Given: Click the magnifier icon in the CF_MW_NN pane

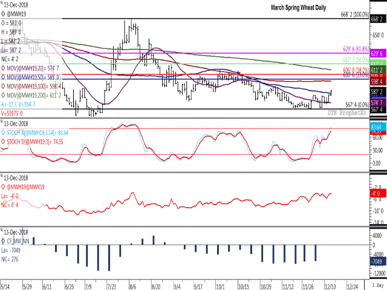Looking at the screenshot, I should tap(2, 231).
